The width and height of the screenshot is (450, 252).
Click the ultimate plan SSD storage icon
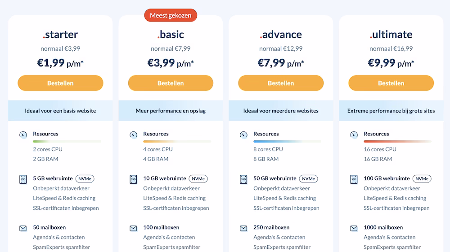pyautogui.click(x=354, y=179)
